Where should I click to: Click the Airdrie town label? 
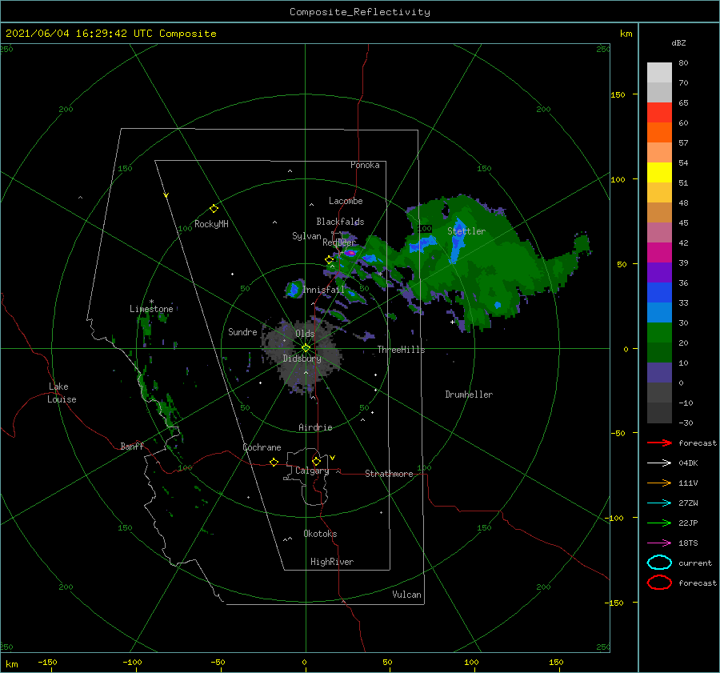tap(315, 427)
